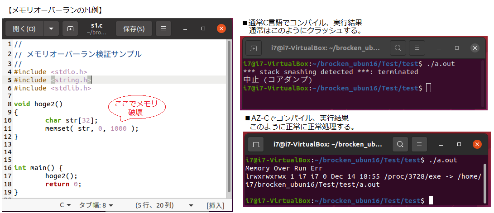Open search in the stack smashing terminal

pyautogui.click(x=398, y=47)
